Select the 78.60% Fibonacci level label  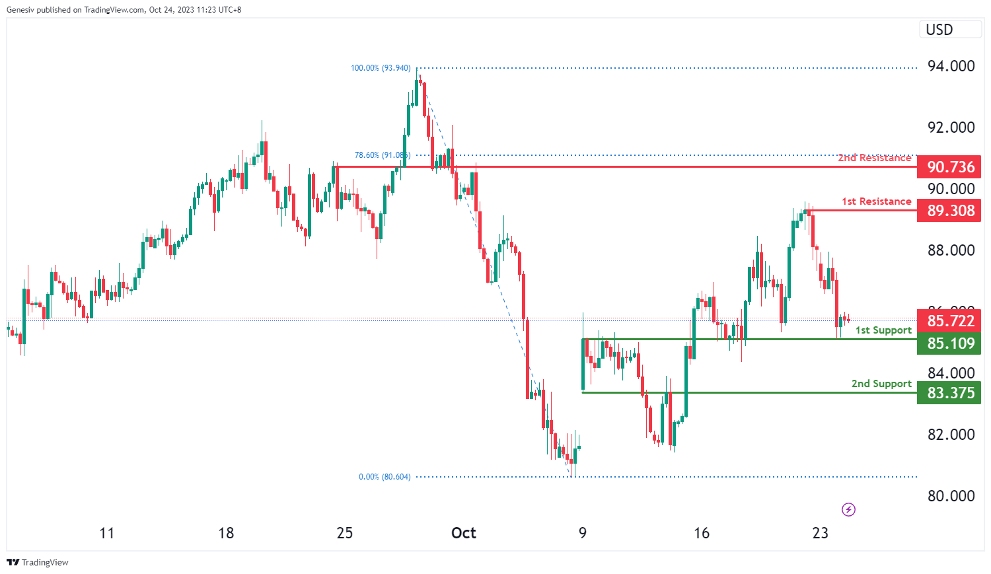(382, 155)
